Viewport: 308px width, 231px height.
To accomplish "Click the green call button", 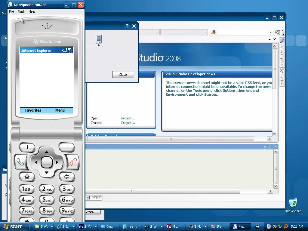I will 20,162.
